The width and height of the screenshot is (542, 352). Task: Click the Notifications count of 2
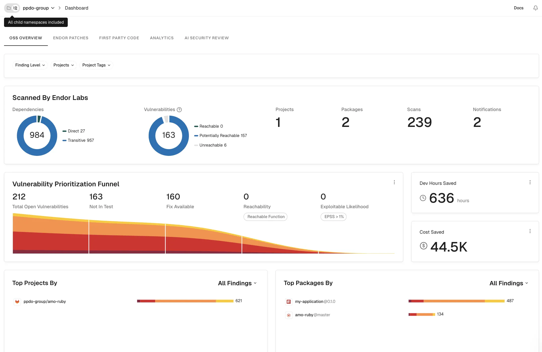477,122
